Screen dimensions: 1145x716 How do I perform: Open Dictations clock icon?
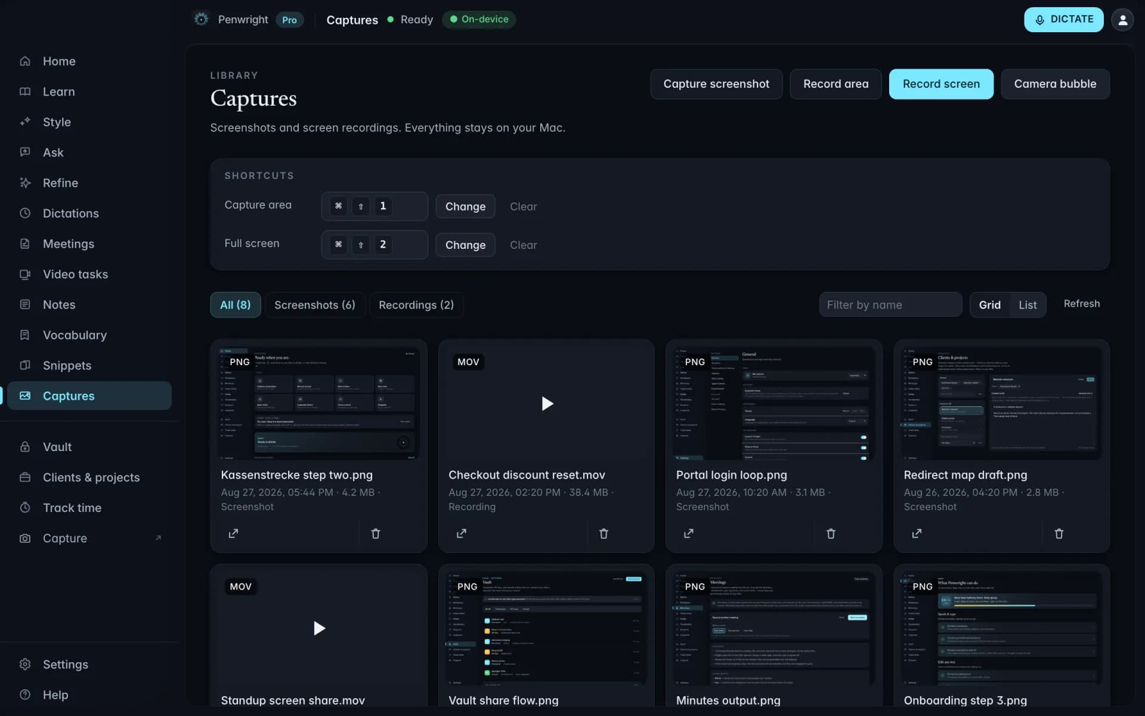click(x=25, y=213)
